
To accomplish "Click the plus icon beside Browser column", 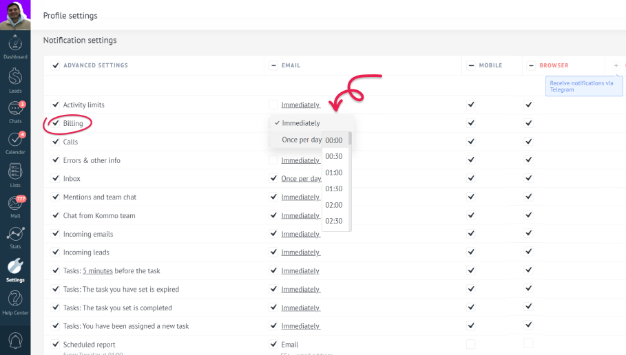I will 616,65.
